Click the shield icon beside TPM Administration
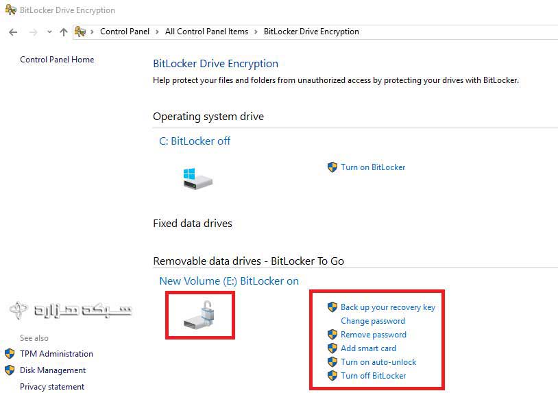Viewport: 558px width, 393px height. coord(10,354)
